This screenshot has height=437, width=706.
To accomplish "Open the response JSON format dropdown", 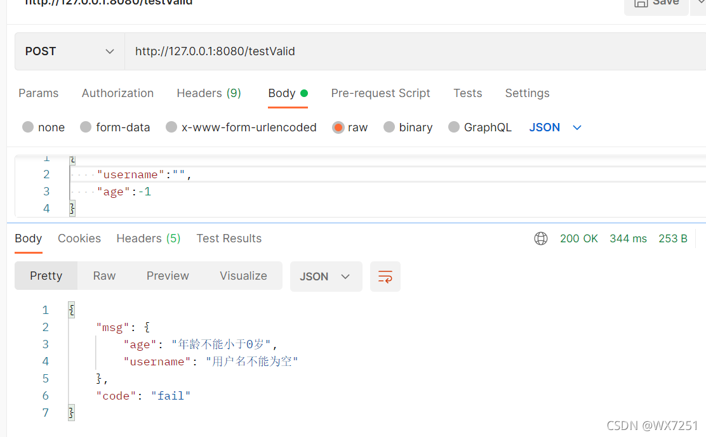I will (326, 277).
